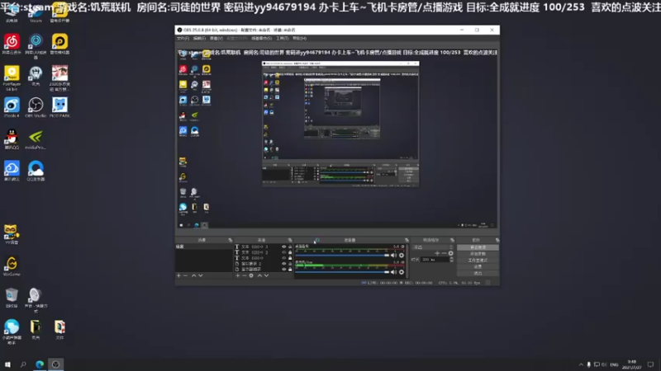Image resolution: width=661 pixels, height=371 pixels.
Task: Enable 工作室模式 studio mode button
Action: click(478, 261)
